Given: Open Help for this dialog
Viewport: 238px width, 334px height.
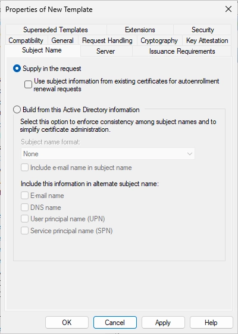Looking at the screenshot, I should [x=211, y=323].
